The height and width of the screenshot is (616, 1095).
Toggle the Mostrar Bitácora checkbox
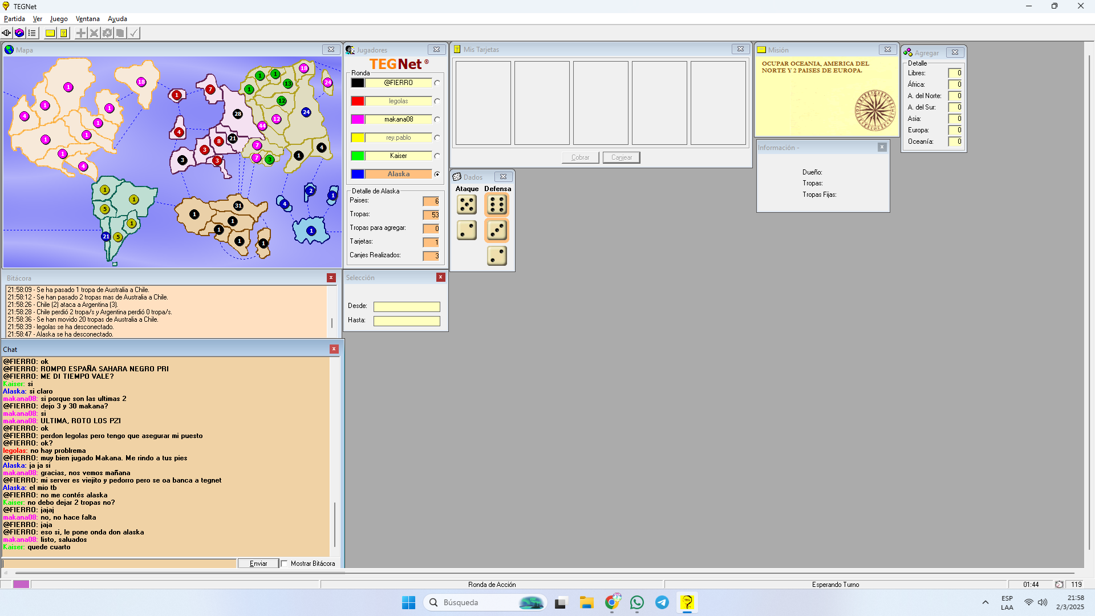[285, 564]
